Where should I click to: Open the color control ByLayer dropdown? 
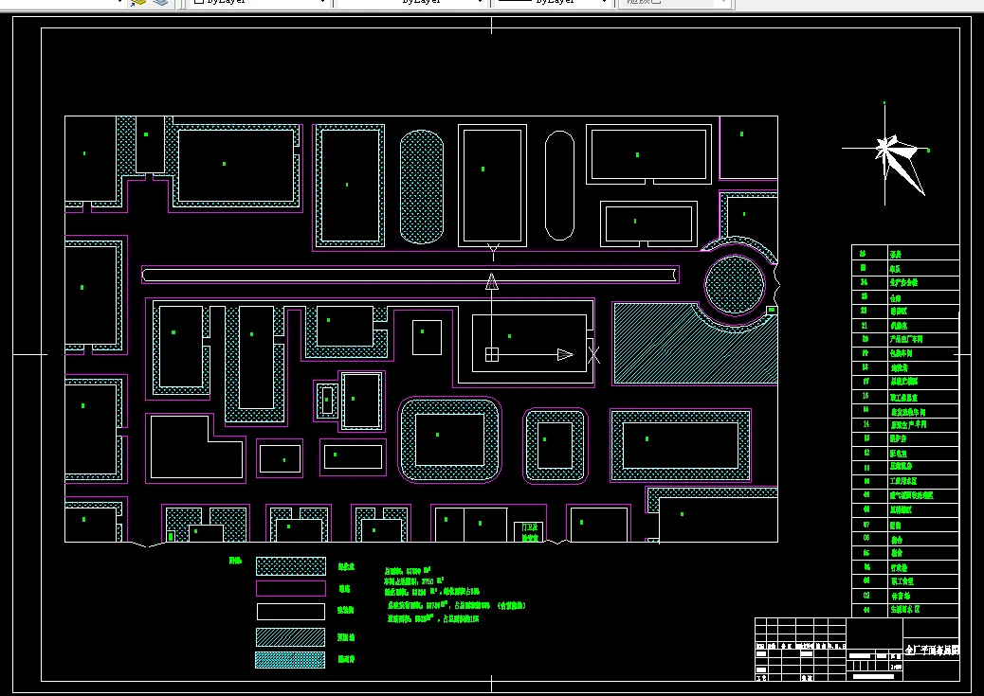pyautogui.click(x=261, y=2)
